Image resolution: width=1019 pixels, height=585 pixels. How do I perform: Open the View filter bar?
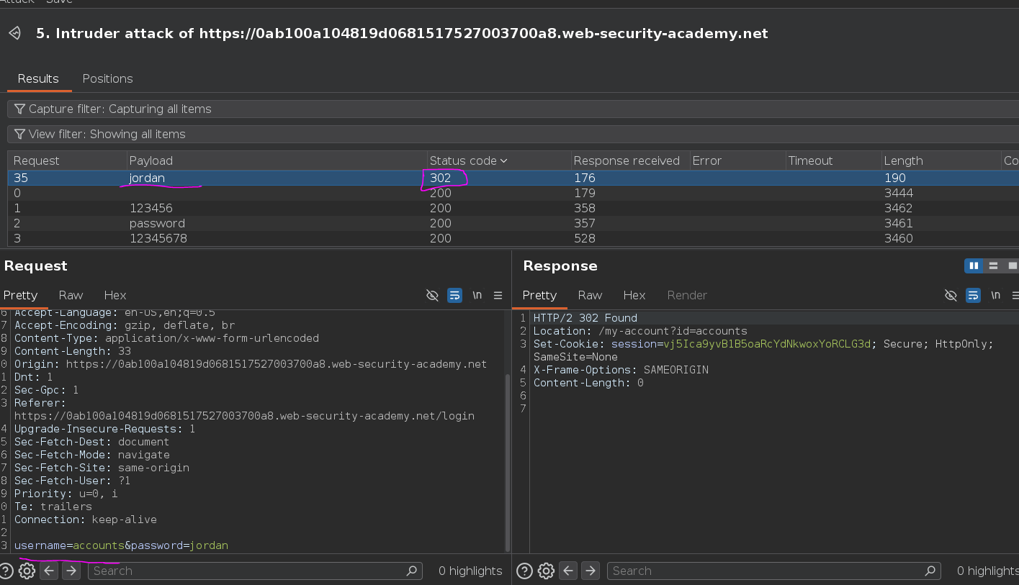[513, 134]
